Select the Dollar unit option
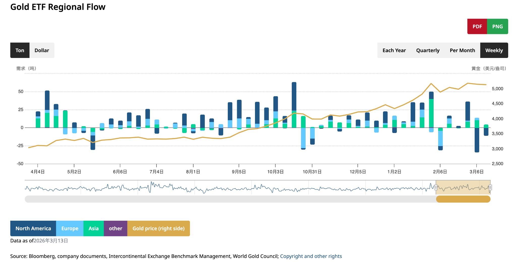Image resolution: width=516 pixels, height=262 pixels. [x=42, y=50]
